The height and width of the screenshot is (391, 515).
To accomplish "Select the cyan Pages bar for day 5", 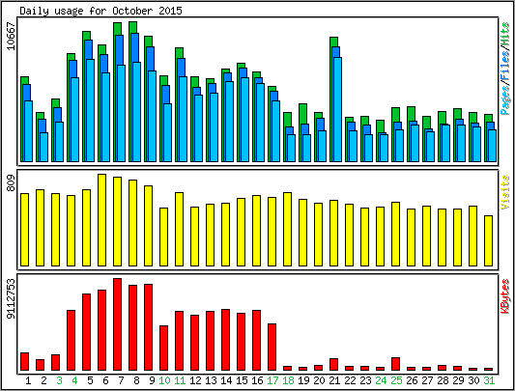I will click(90, 110).
